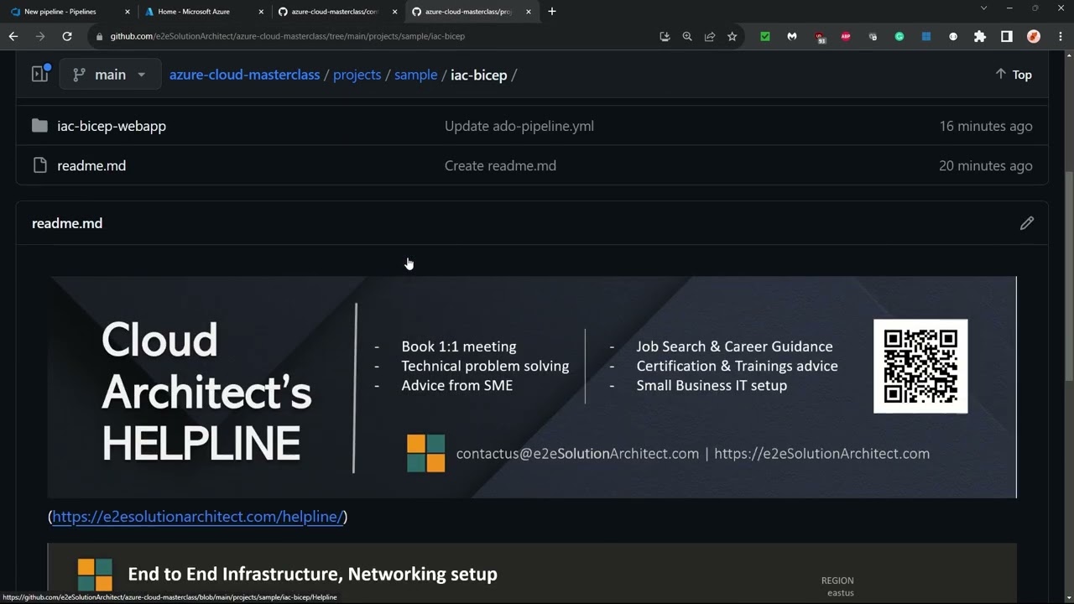Open the Cloud Architect's Helpline banner image
Viewport: 1074px width, 604px height.
(x=532, y=387)
